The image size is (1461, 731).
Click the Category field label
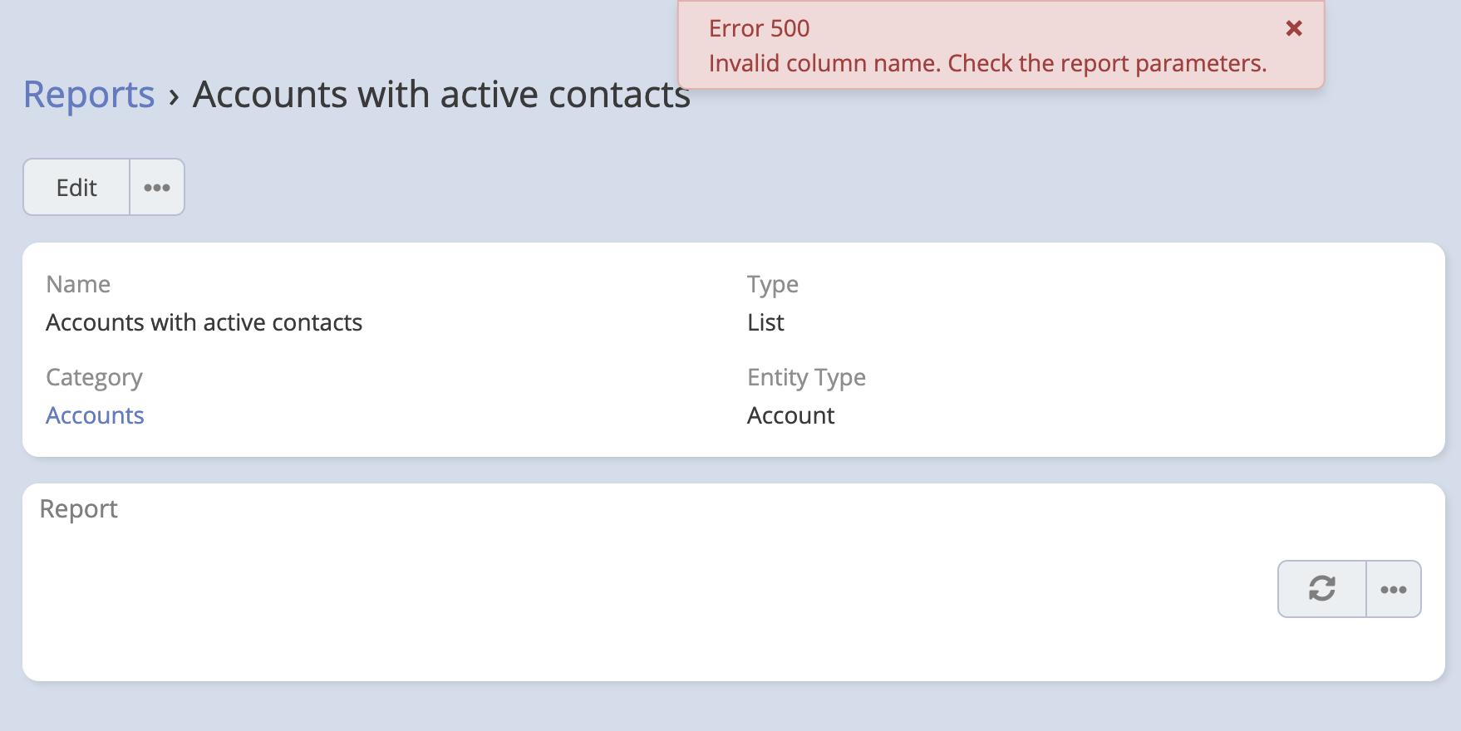pos(94,378)
